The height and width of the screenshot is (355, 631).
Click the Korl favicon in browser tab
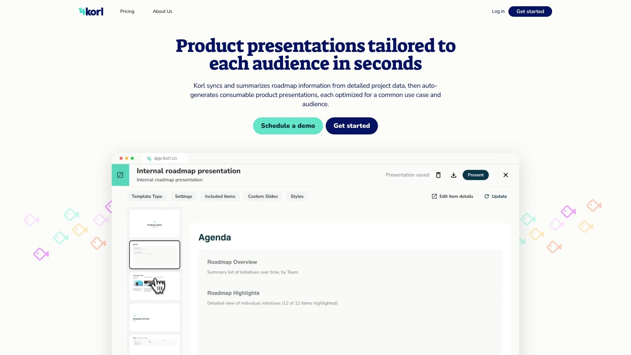(149, 158)
